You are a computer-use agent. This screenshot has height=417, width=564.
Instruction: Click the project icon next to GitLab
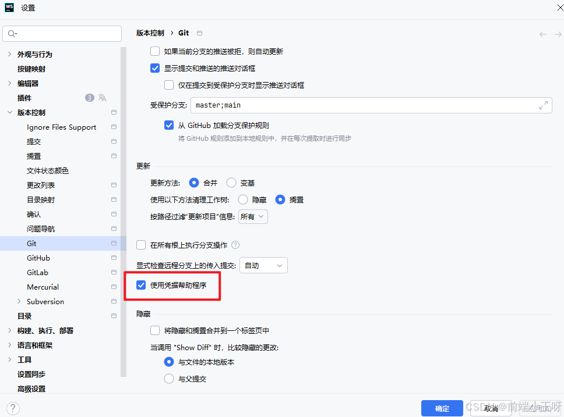coord(114,272)
